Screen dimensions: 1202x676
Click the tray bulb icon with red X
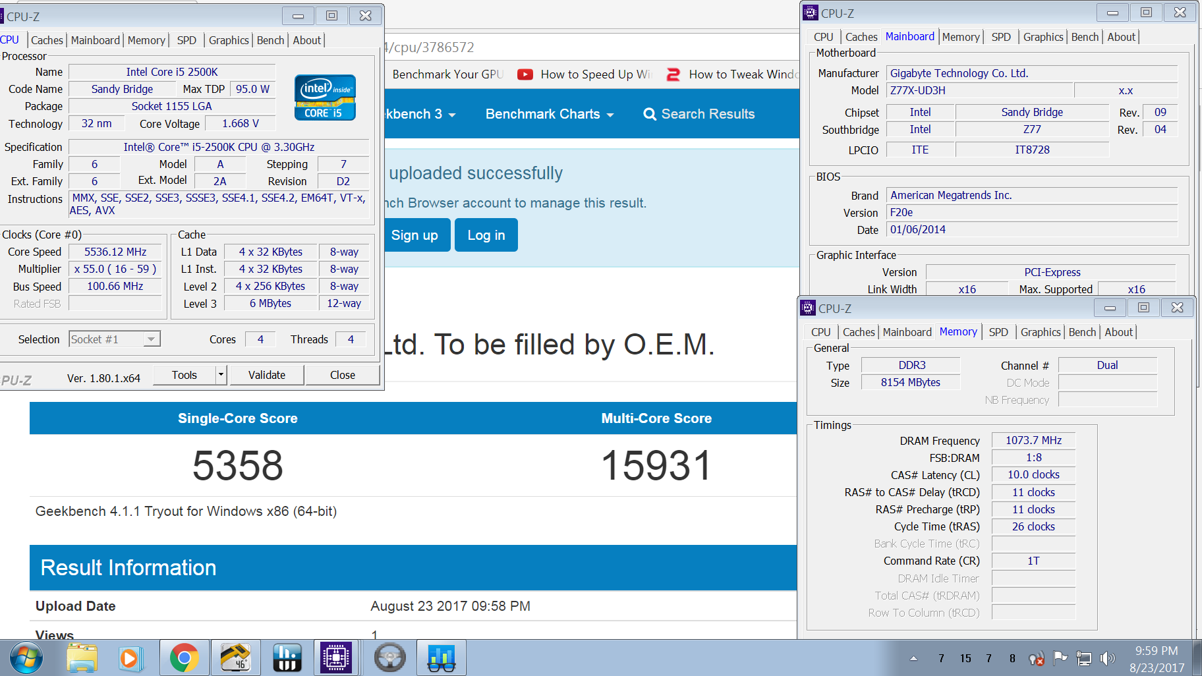[1036, 658]
